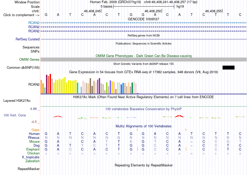The image size is (247, 175).
Task: Click the chr6: ruler label
Action: (x=36, y=11)
